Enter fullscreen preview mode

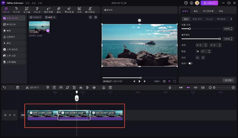coord(175,81)
